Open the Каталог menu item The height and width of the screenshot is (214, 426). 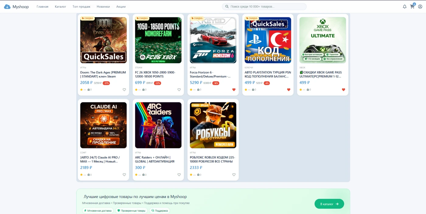pyautogui.click(x=60, y=7)
